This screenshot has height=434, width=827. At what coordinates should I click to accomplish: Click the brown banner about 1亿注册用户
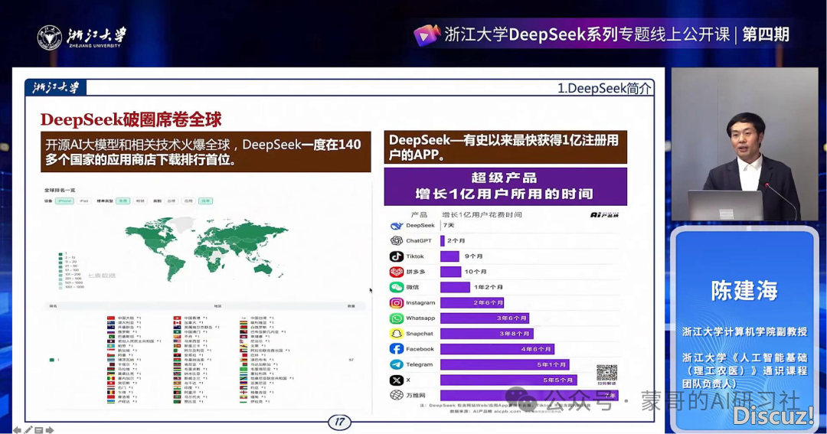[505, 147]
